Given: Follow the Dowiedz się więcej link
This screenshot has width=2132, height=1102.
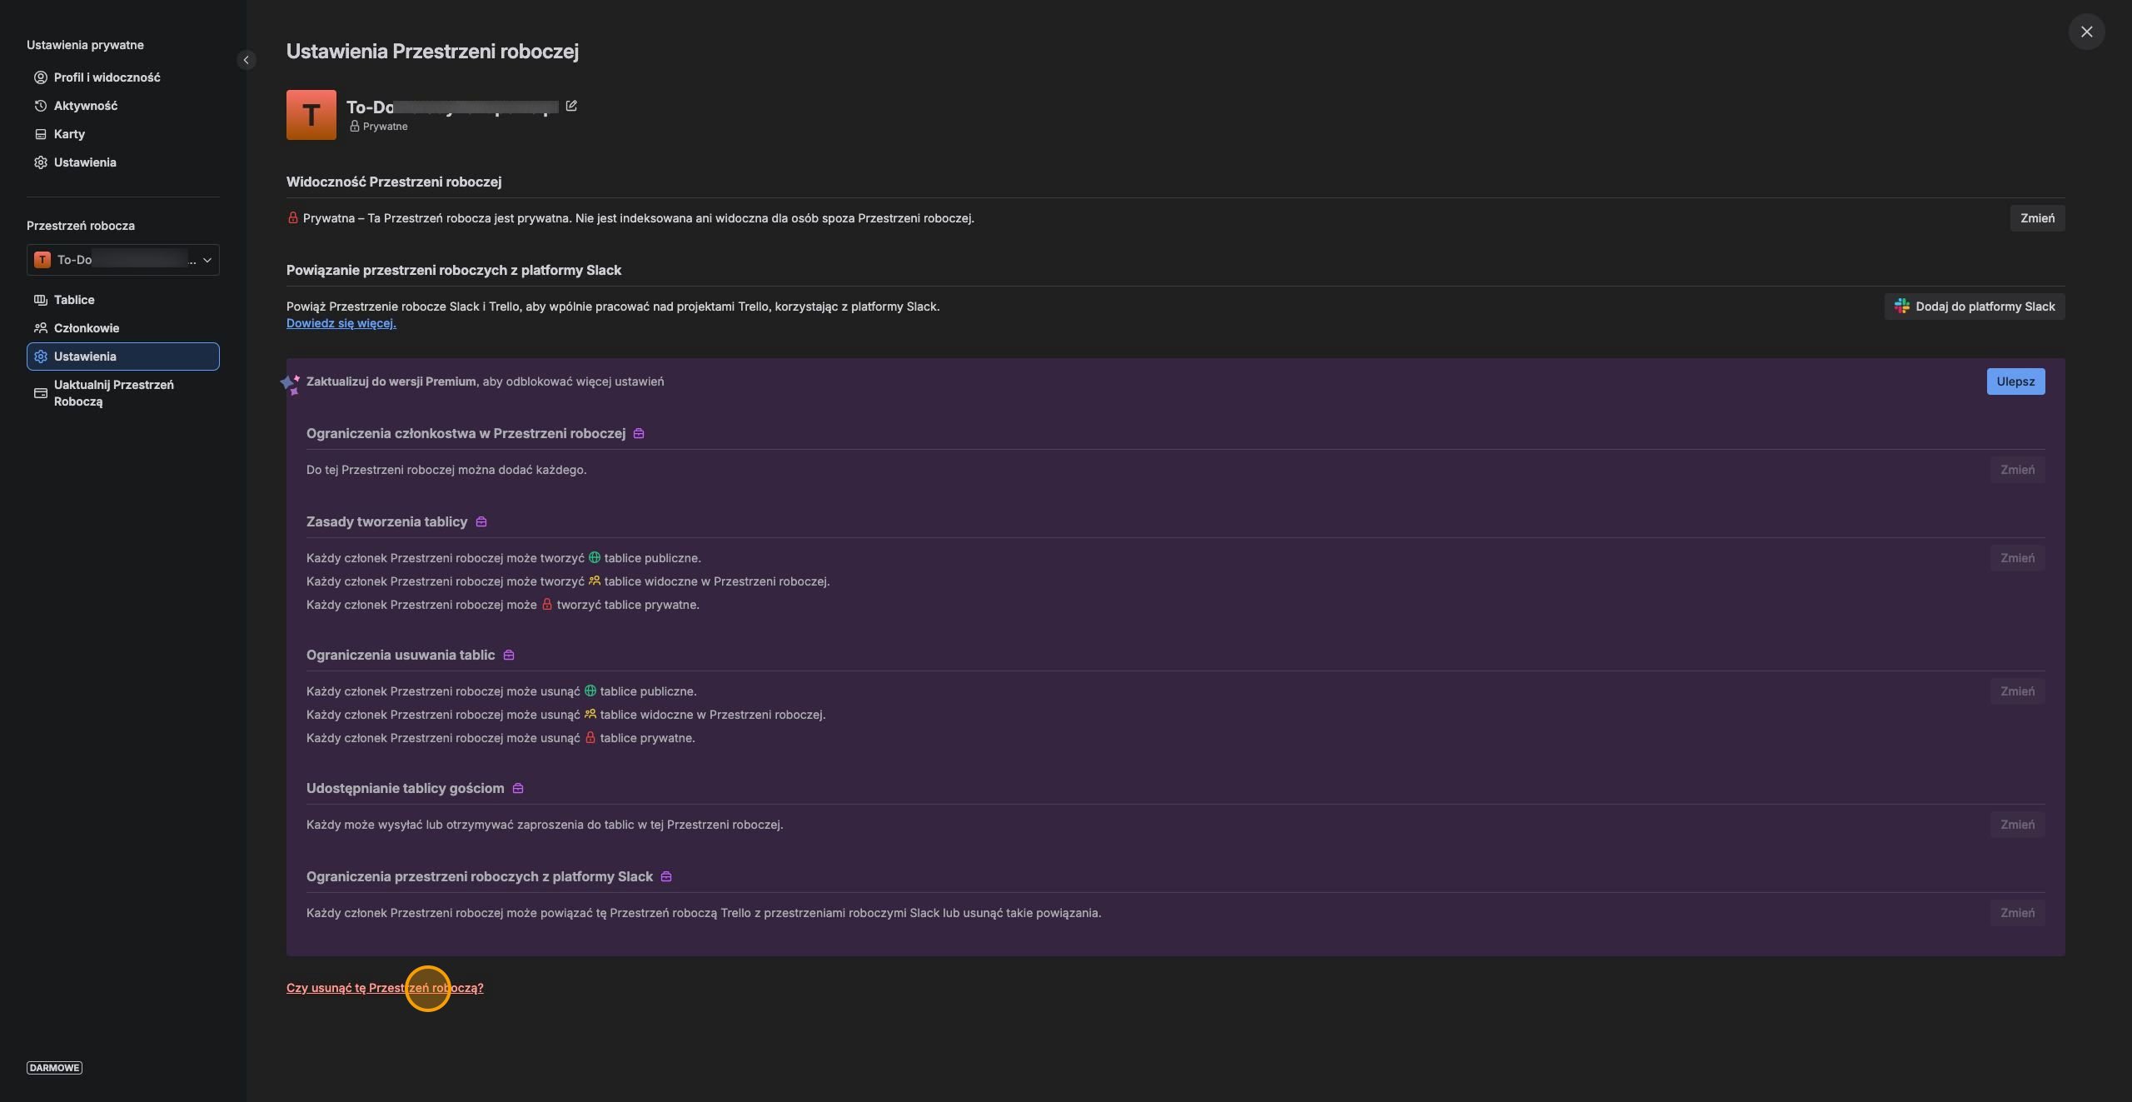Looking at the screenshot, I should [341, 323].
